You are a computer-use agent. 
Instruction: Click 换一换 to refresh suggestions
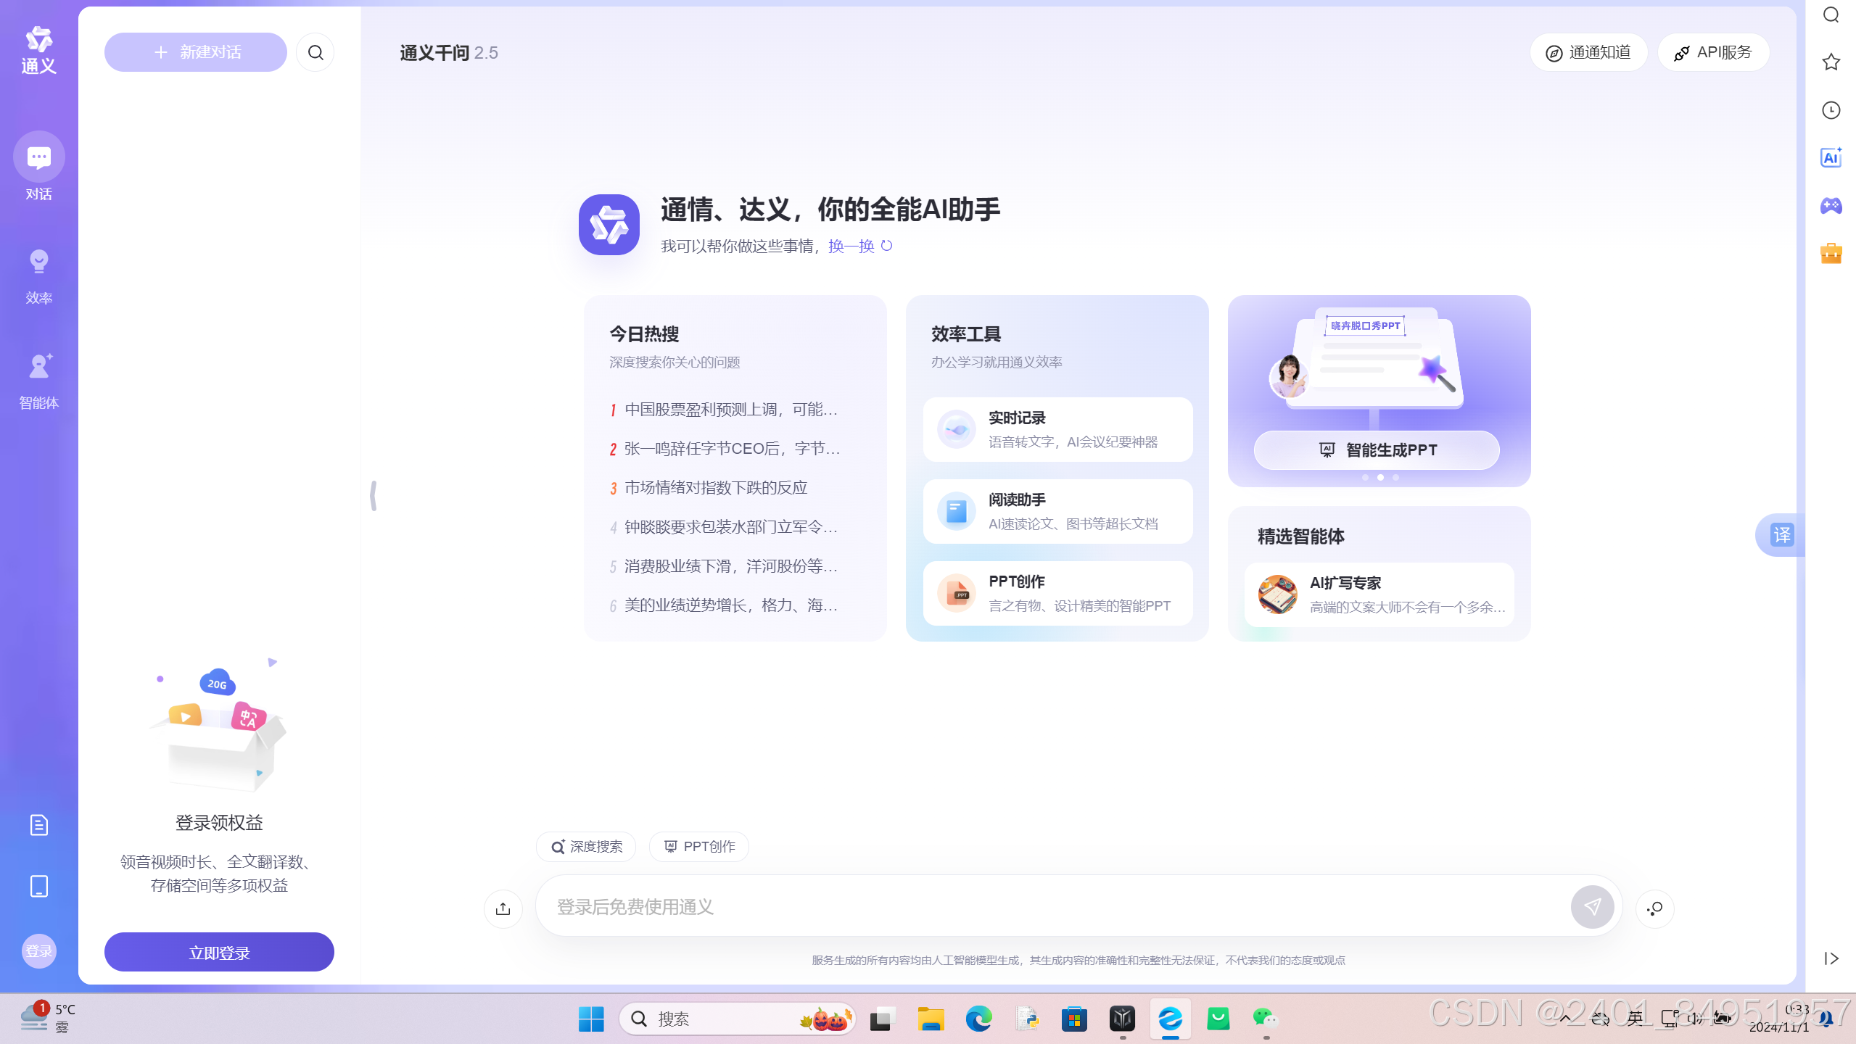click(854, 246)
